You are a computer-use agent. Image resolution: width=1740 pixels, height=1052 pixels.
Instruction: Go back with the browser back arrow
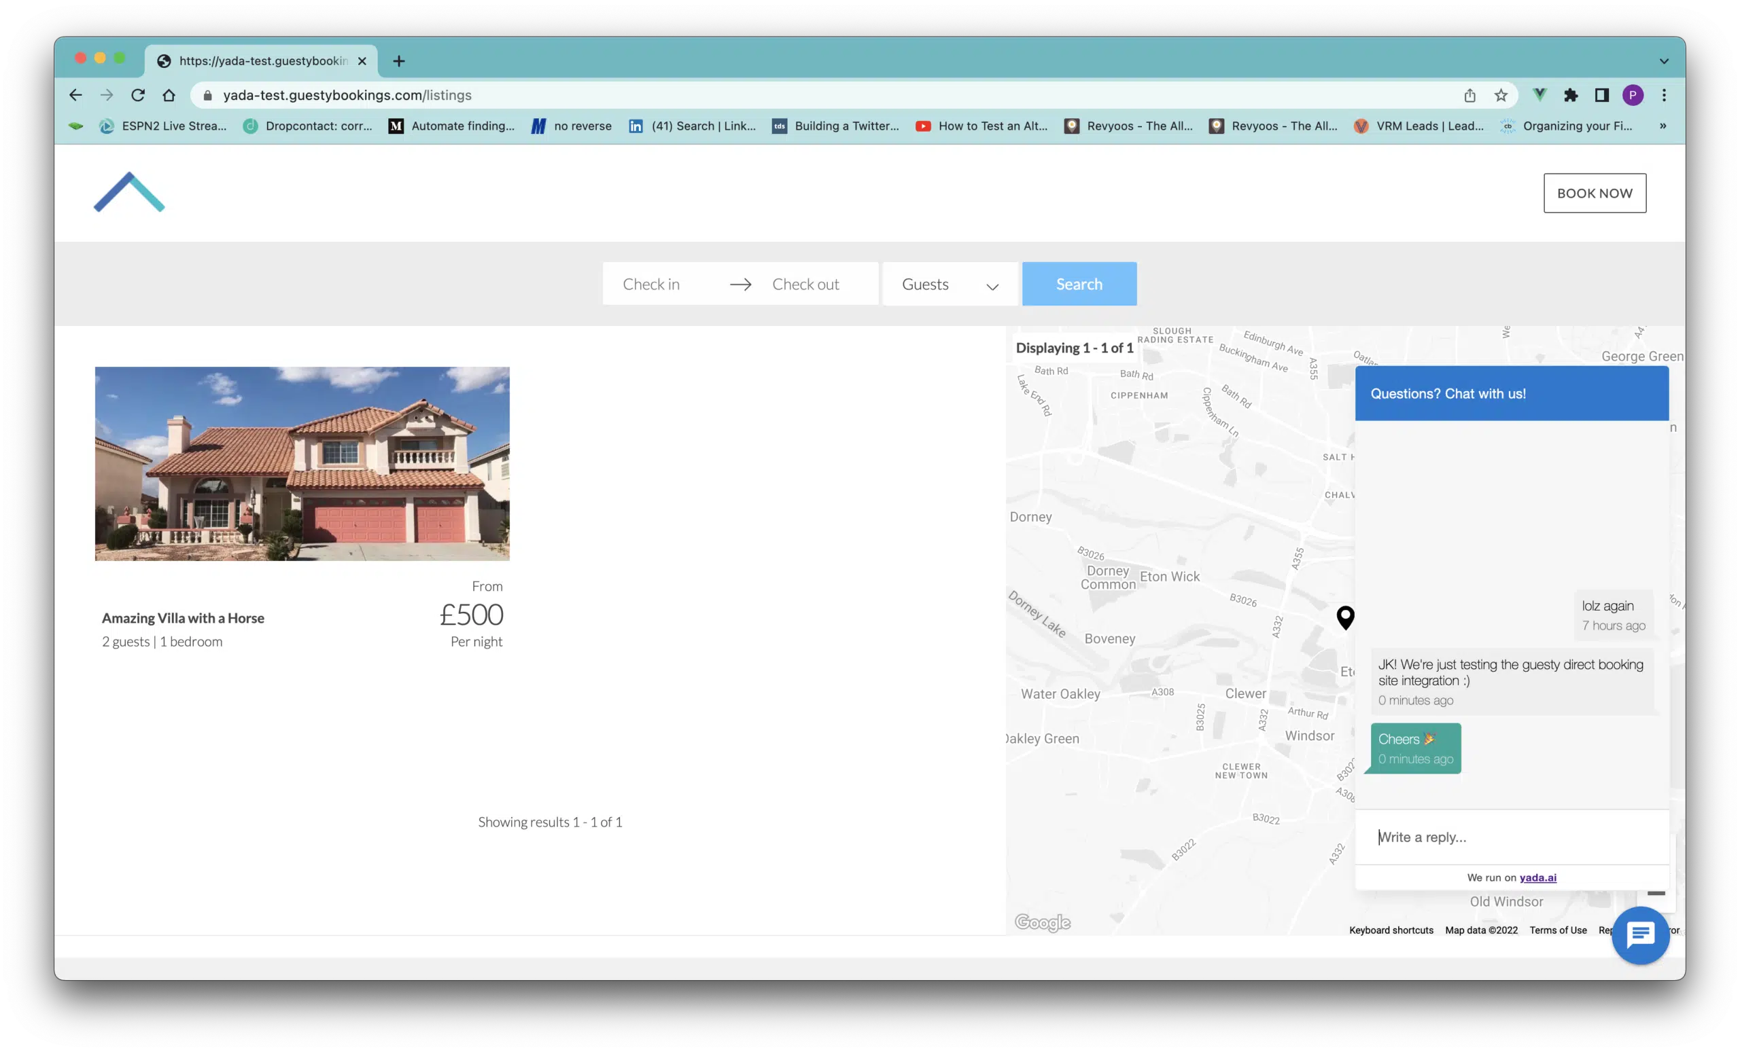[75, 94]
